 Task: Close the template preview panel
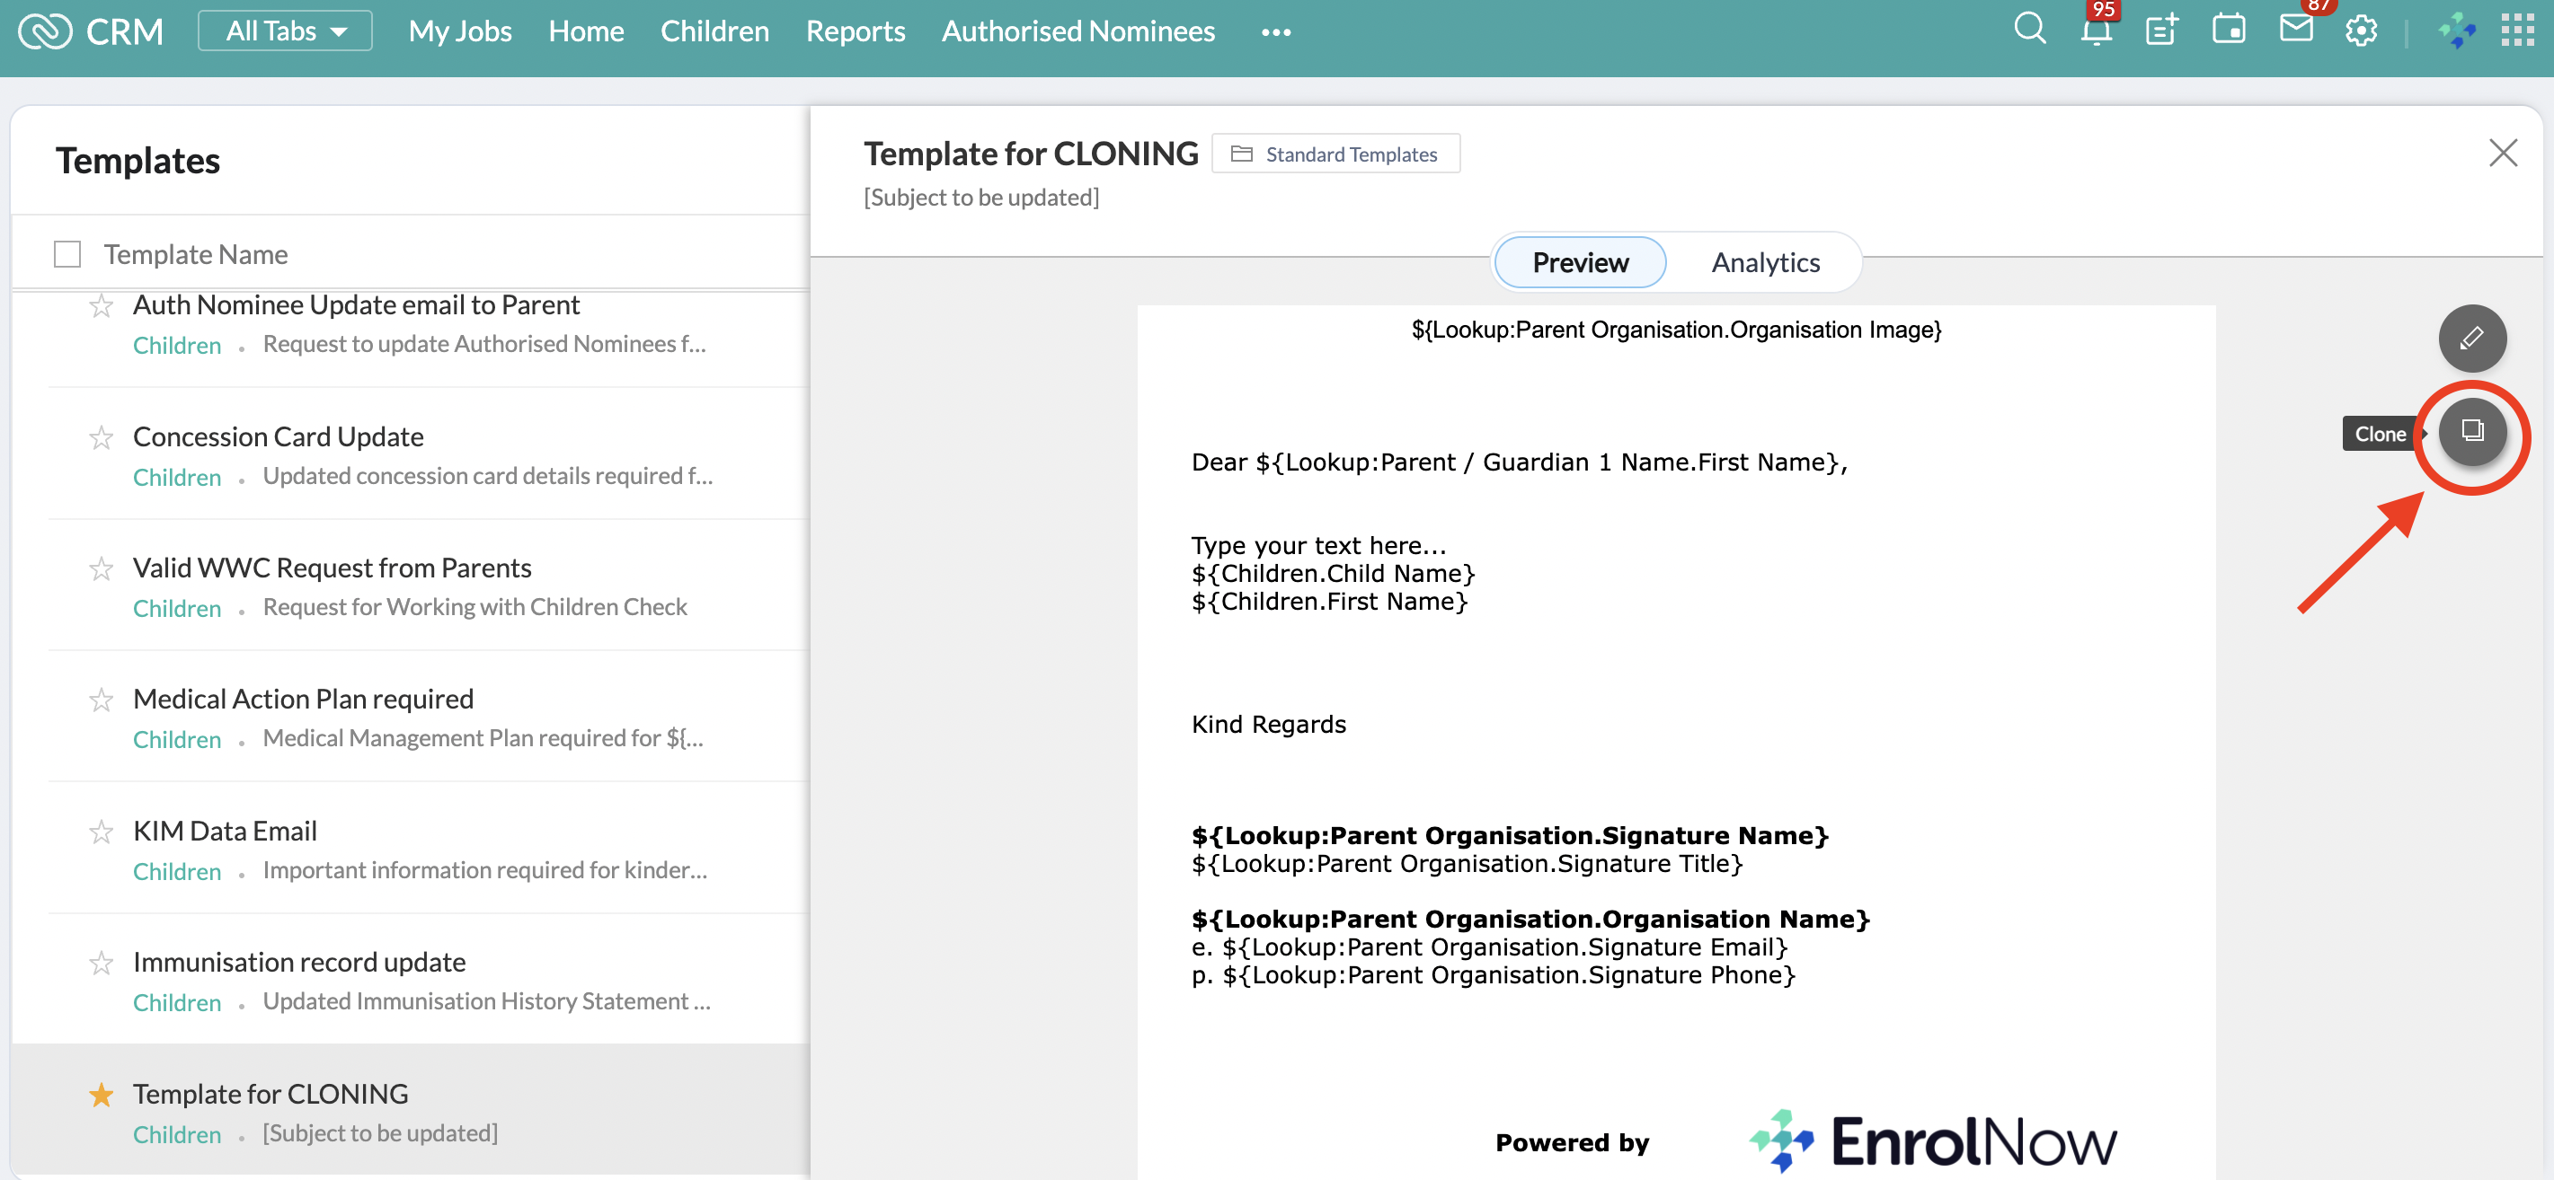point(2503,153)
